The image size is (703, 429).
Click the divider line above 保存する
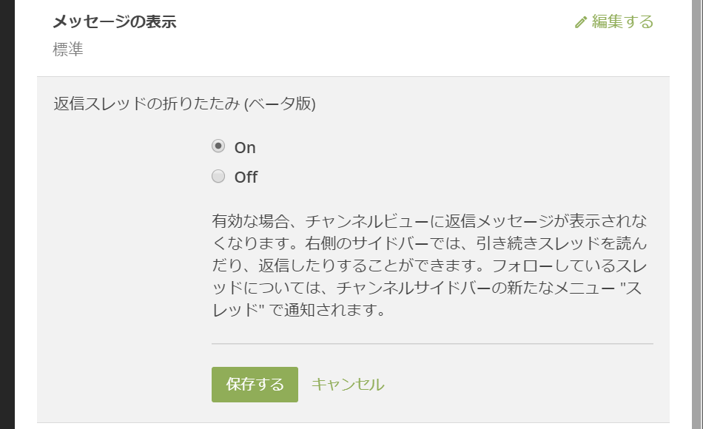point(432,344)
